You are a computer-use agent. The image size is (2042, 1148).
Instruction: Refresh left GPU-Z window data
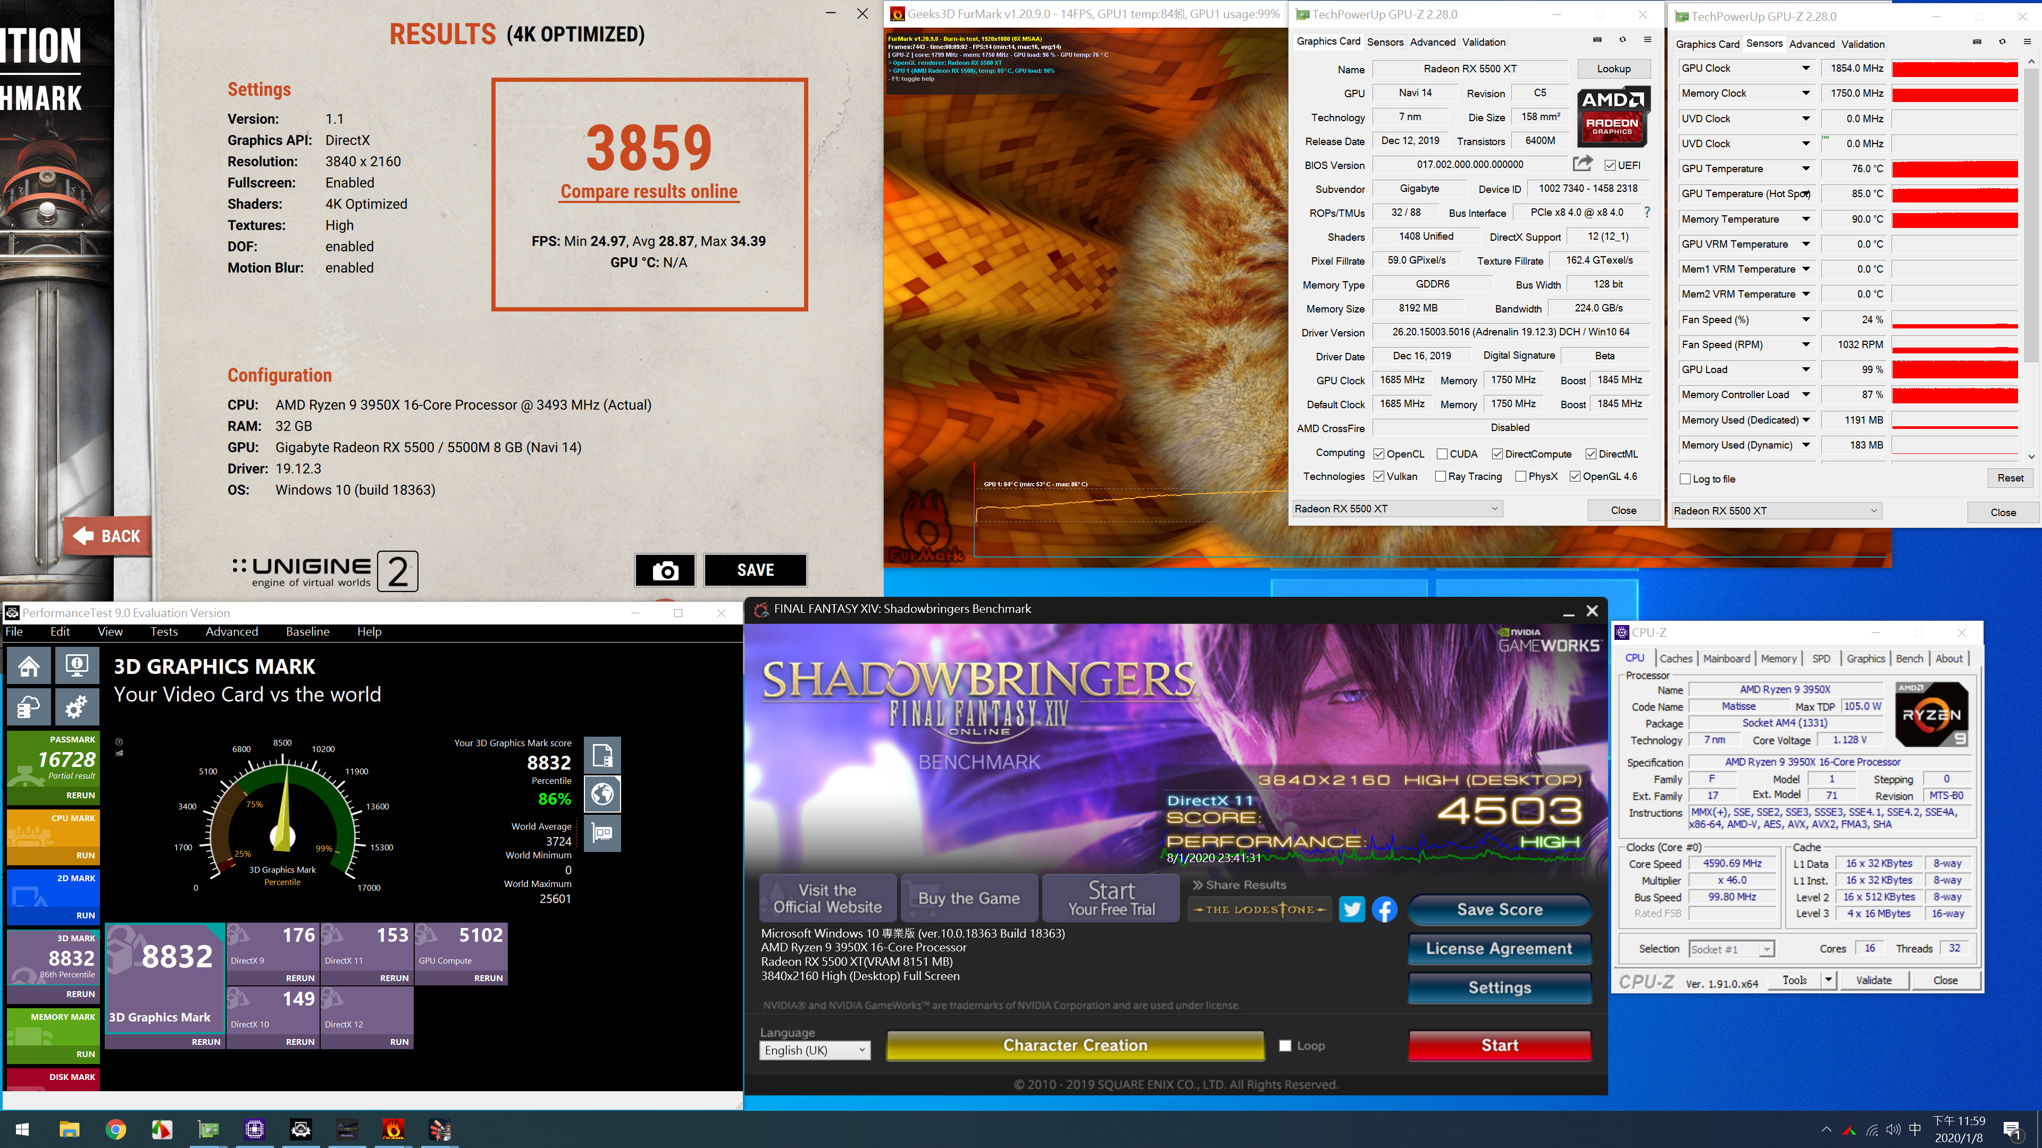(x=1622, y=40)
